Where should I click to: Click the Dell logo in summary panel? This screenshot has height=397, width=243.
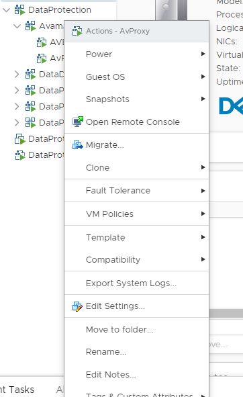point(231,105)
